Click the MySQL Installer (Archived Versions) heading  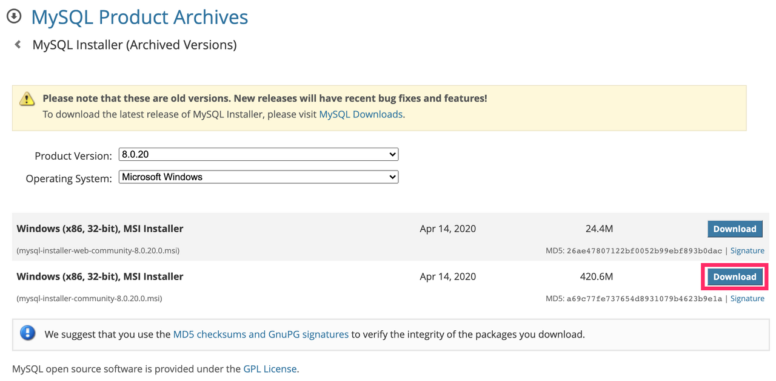(x=135, y=45)
